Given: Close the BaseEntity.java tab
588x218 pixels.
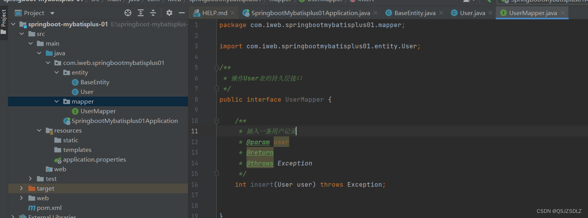Looking at the screenshot, I should 441,13.
